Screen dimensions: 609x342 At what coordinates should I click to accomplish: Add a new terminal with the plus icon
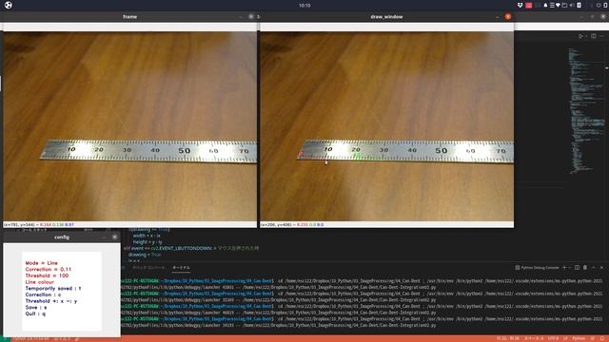click(564, 268)
